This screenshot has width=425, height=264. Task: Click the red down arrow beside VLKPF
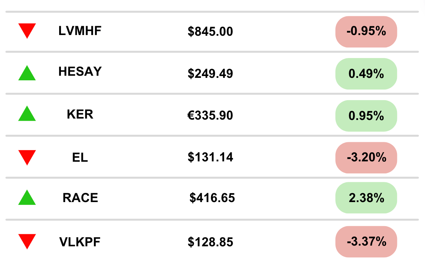click(27, 242)
